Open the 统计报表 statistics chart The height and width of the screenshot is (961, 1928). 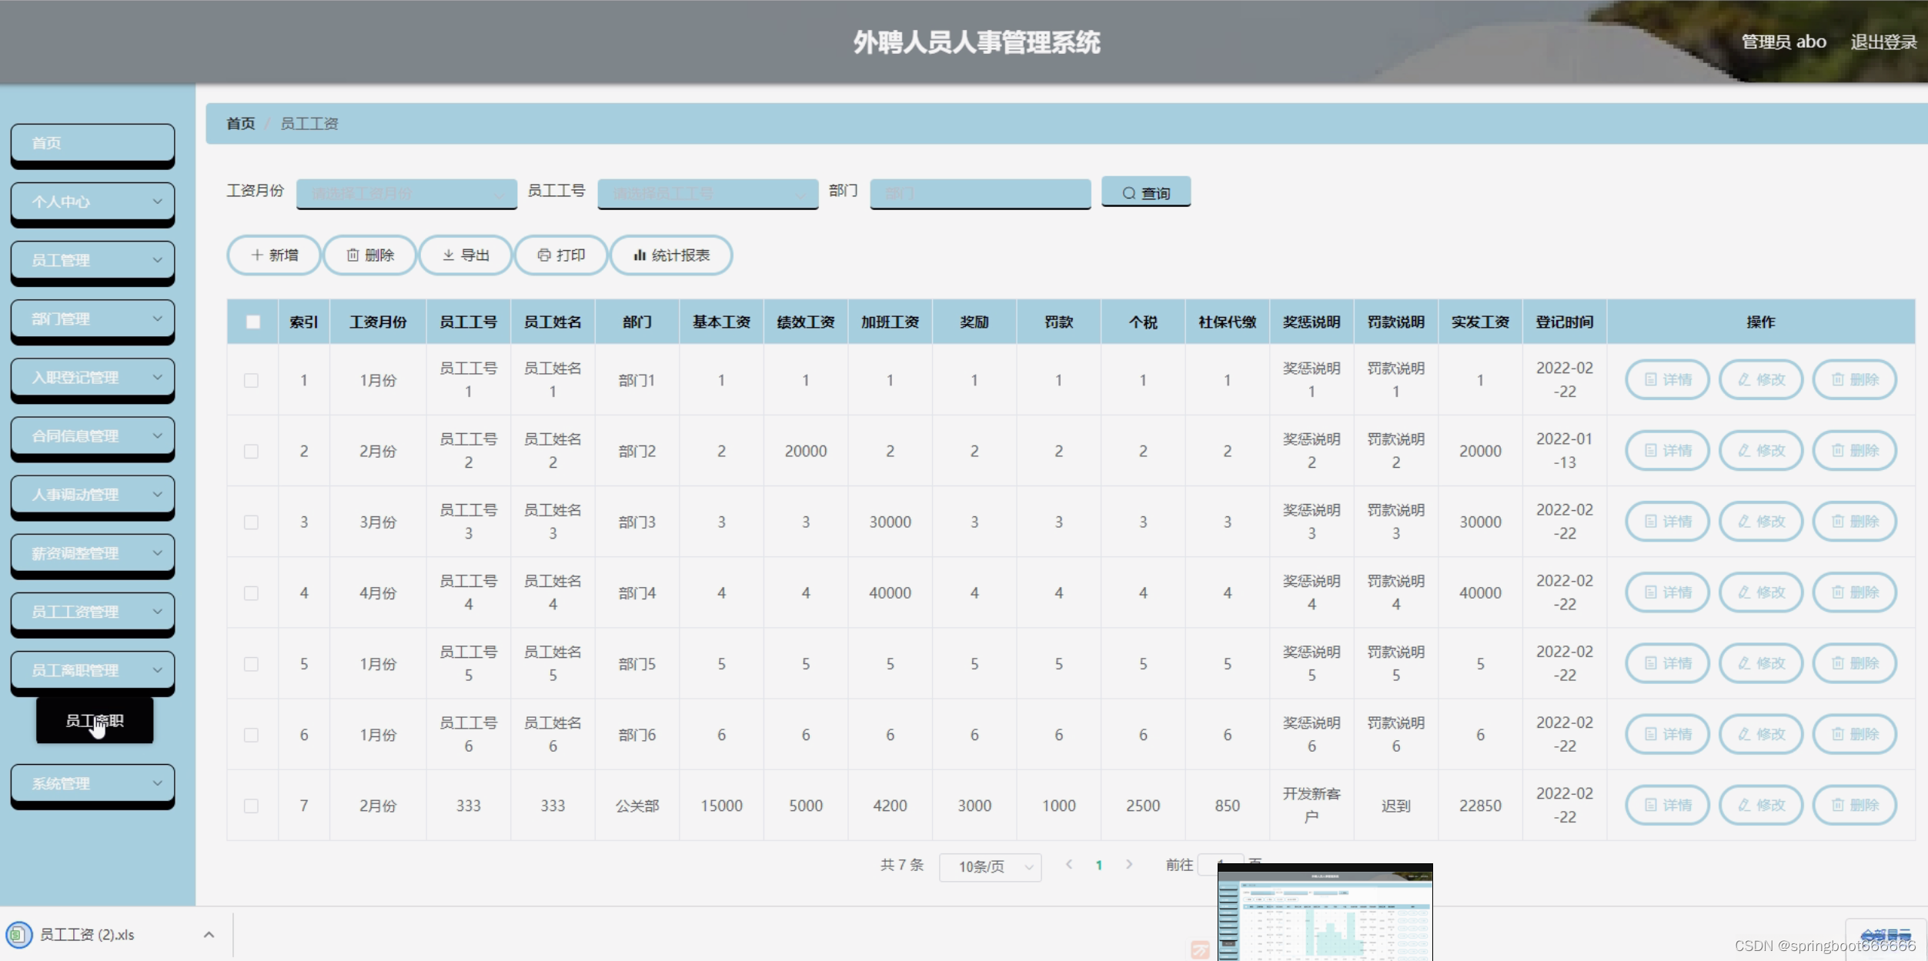coord(670,255)
